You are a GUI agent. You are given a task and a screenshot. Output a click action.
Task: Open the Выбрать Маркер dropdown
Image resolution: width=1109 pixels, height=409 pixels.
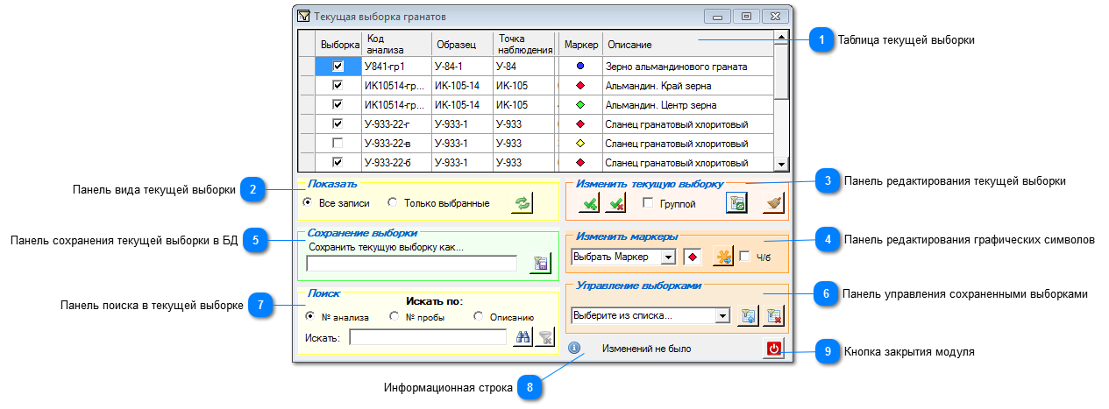click(667, 257)
